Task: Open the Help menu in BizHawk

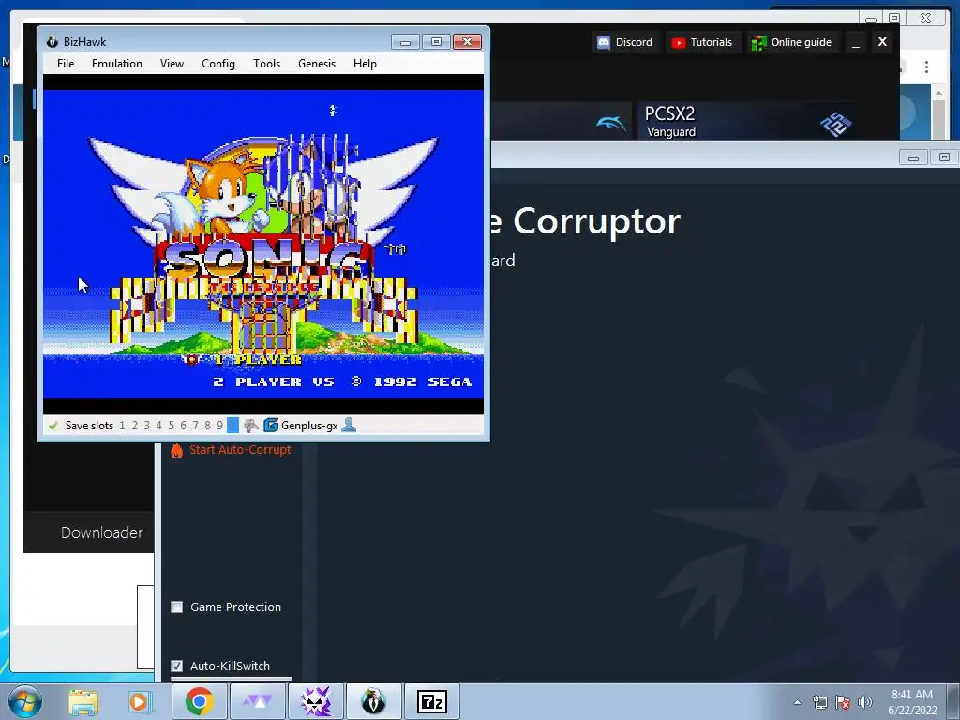Action: click(x=365, y=64)
